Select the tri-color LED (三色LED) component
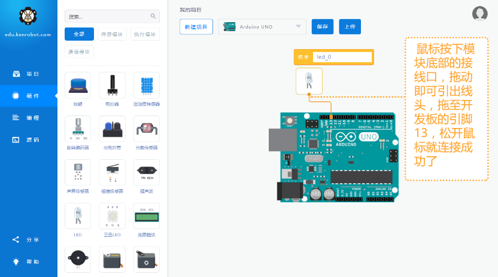Image resolution: width=498 pixels, height=277 pixels. point(112,216)
